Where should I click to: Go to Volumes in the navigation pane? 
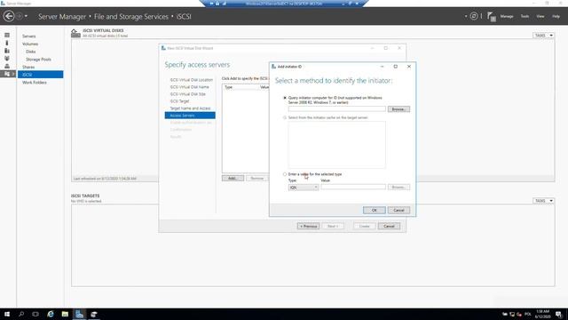pos(30,44)
